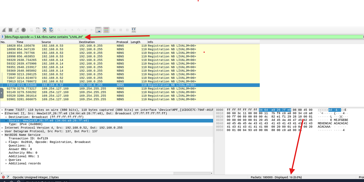
Task: Select packet 92770 from 169.254.127.160
Action: [130, 89]
